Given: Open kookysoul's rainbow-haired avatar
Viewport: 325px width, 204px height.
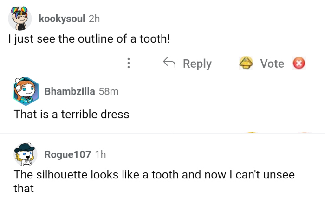Looking at the screenshot, I should (20, 19).
